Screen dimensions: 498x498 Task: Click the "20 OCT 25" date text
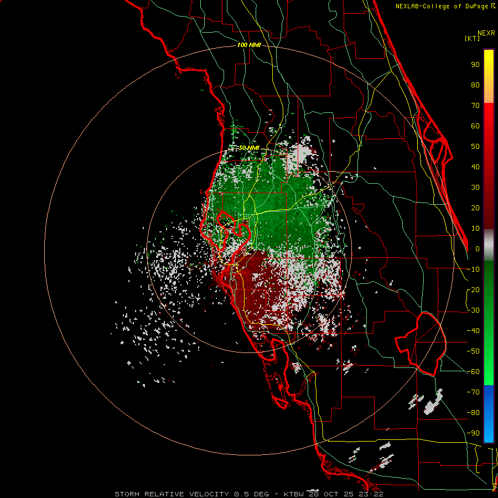click(331, 494)
